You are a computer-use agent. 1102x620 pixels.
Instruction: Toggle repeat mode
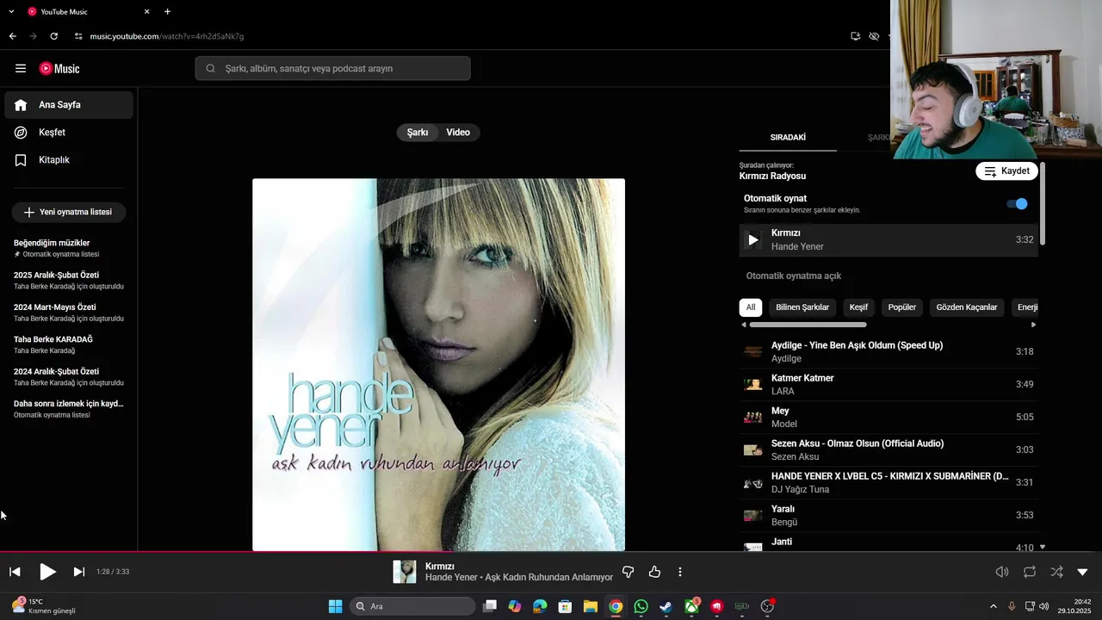point(1030,572)
